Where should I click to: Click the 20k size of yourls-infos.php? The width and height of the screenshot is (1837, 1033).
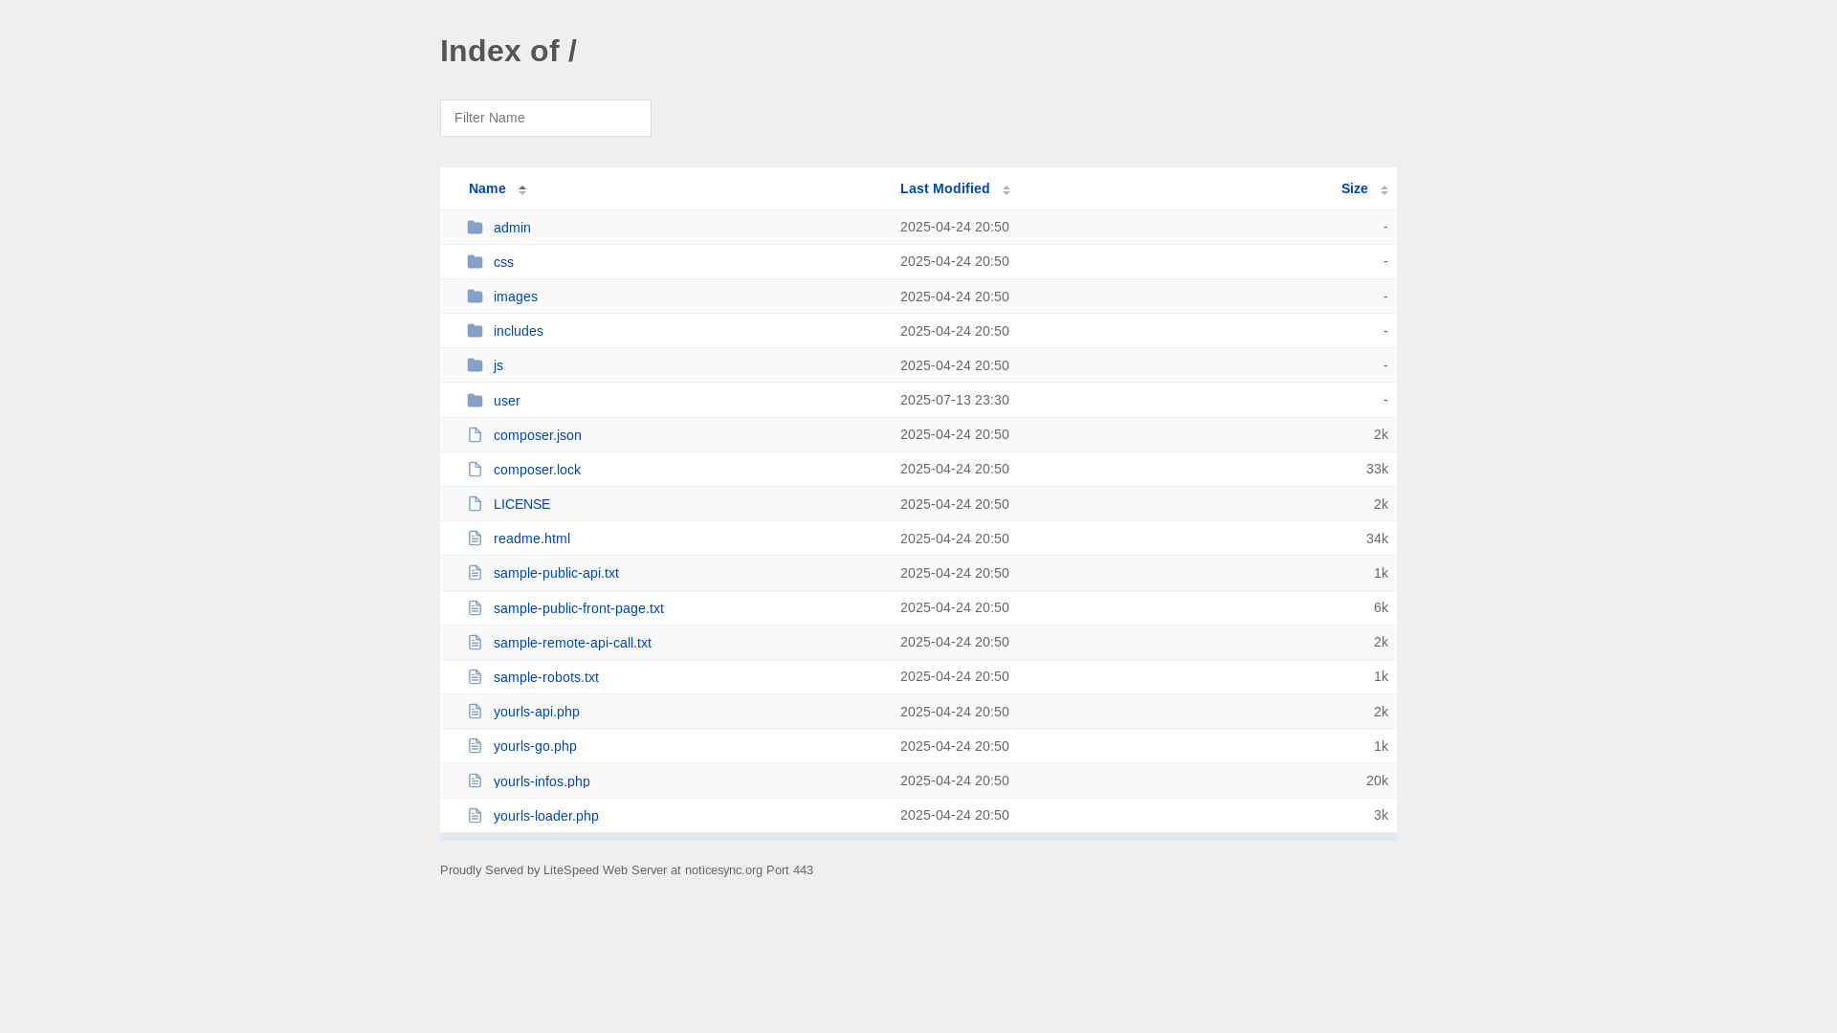pyautogui.click(x=1377, y=780)
